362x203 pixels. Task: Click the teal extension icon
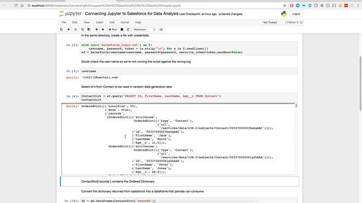click(304, 6)
